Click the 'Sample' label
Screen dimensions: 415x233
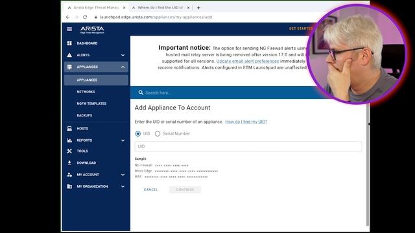140,159
